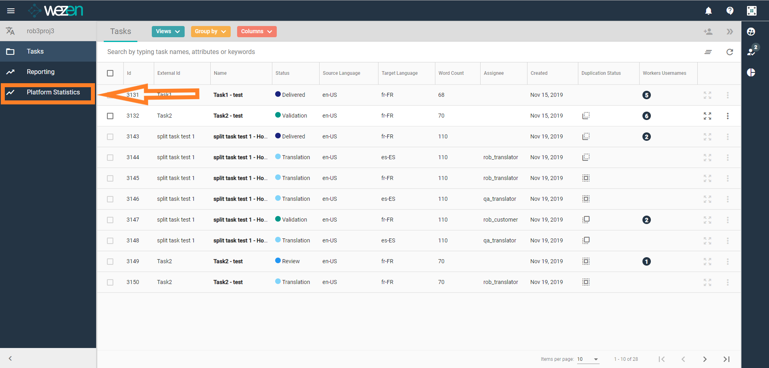Toggle the select-all tasks checkbox
The image size is (769, 368).
click(110, 73)
